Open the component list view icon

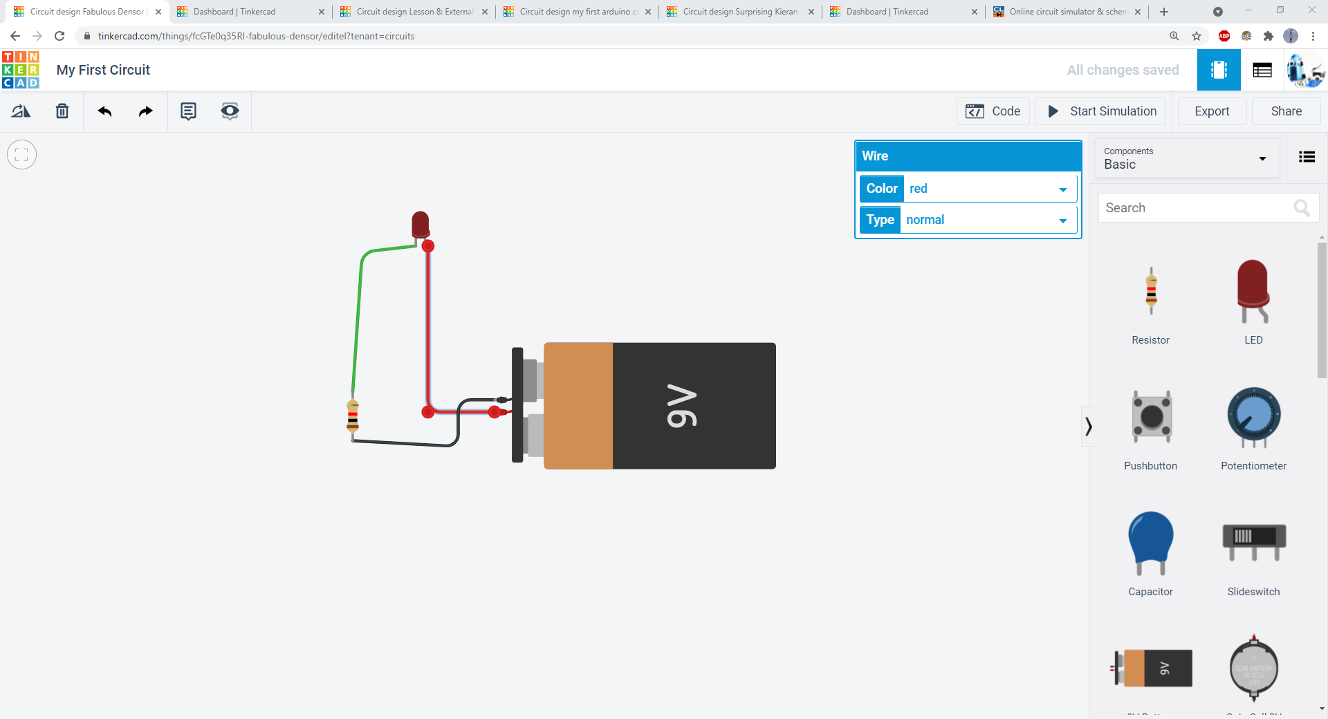pyautogui.click(x=1307, y=158)
